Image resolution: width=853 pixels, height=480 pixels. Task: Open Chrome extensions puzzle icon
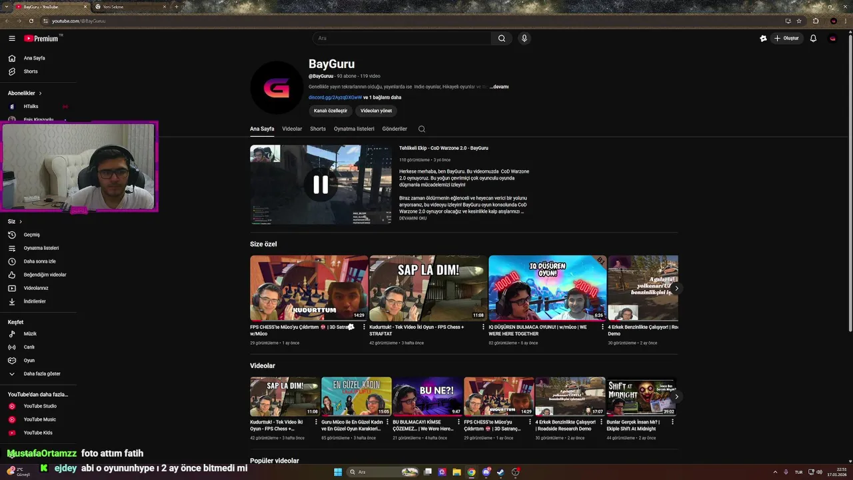point(816,21)
